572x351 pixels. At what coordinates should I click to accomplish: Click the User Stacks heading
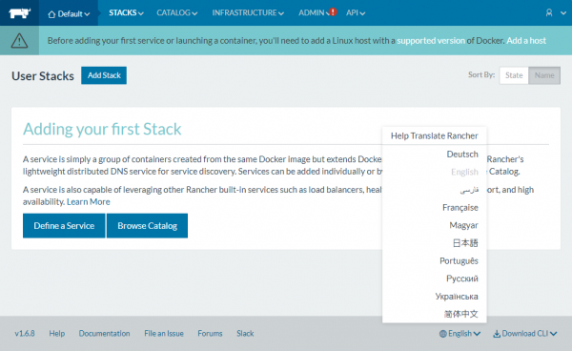click(x=43, y=76)
